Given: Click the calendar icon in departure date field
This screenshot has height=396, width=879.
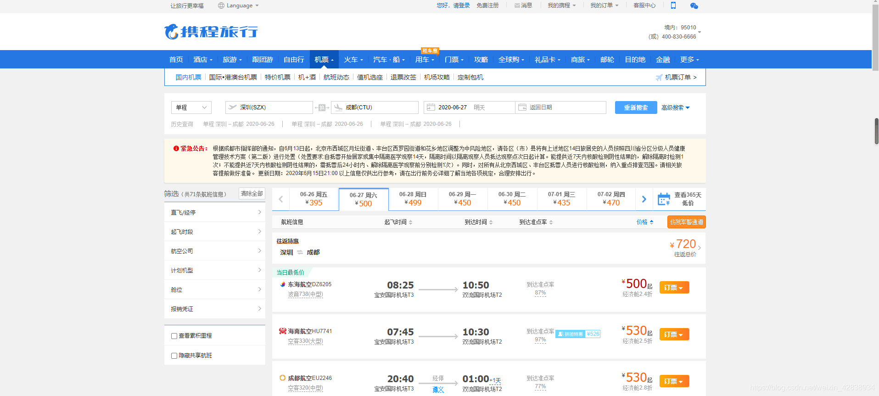Looking at the screenshot, I should pyautogui.click(x=431, y=107).
